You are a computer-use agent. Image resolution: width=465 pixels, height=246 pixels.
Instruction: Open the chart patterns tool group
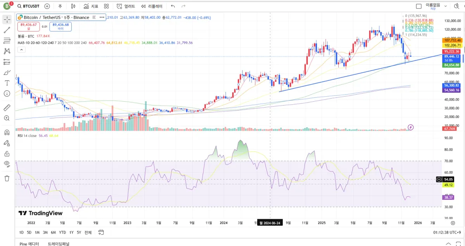click(x=7, y=51)
